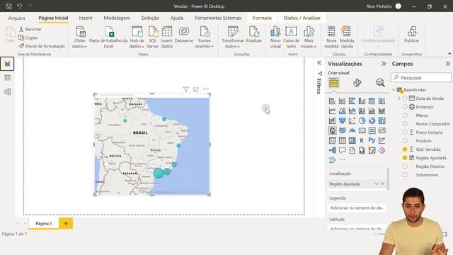Viewport: 453px width, 255px height.
Task: Pick the Treemap visual
Action: tap(382, 121)
